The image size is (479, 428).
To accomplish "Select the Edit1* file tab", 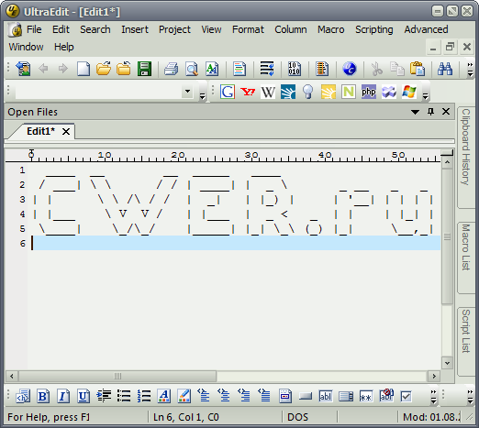I will pyautogui.click(x=40, y=131).
